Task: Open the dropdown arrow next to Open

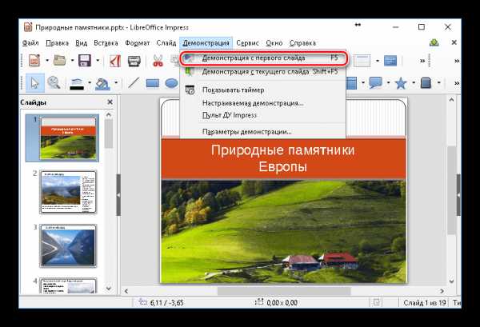Action: [73, 60]
